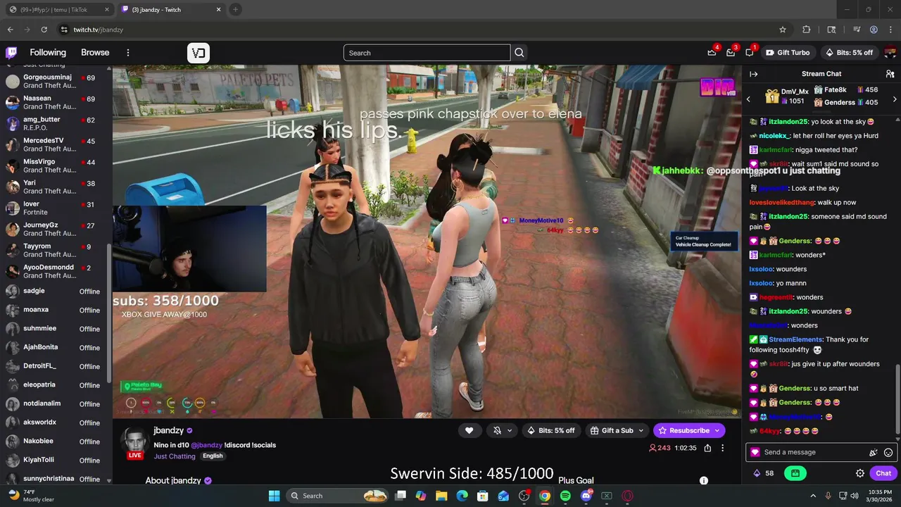This screenshot has height=507, width=901.
Task: Focus the Twitch search field
Action: (427, 53)
